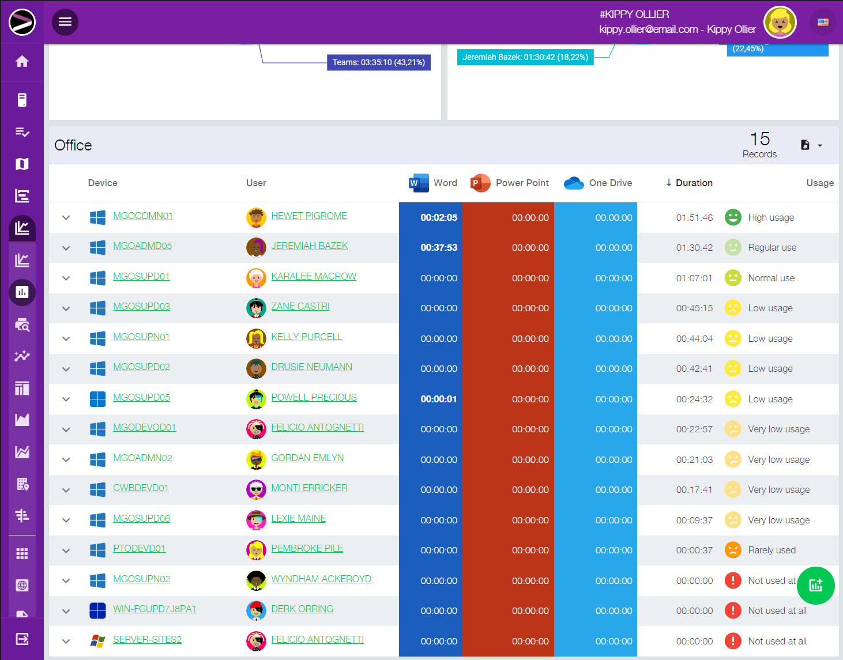Click the Teams 03:35:10 chart label
Viewport: 843px width, 660px height.
pyautogui.click(x=378, y=62)
